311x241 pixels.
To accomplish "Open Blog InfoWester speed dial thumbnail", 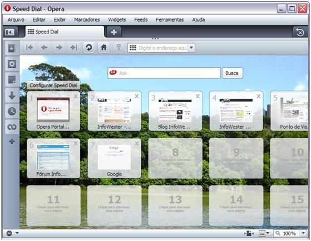I will [x=175, y=111].
